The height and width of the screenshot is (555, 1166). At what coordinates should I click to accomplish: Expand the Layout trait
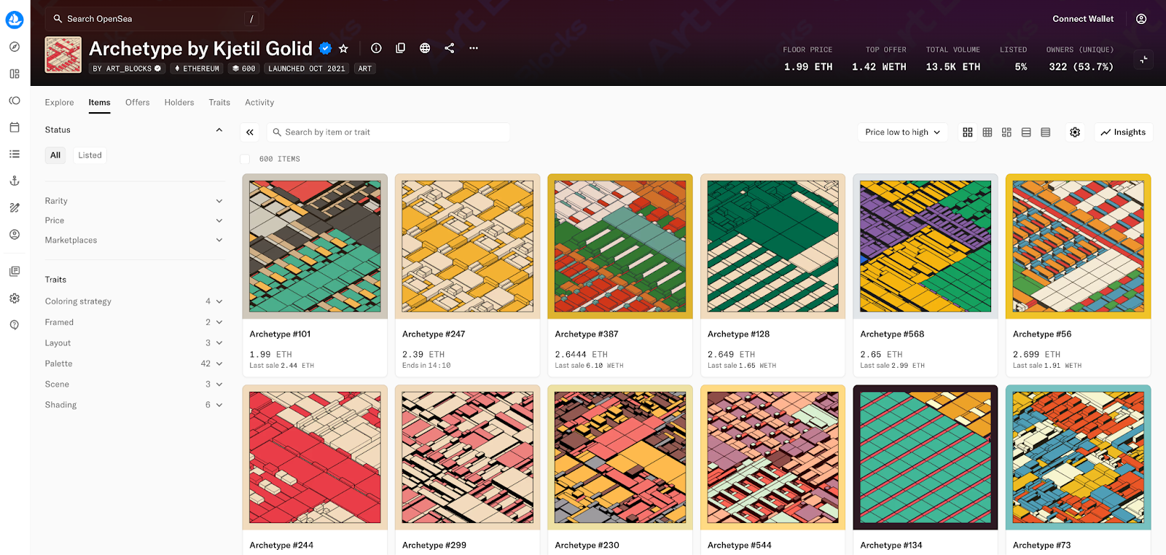pos(135,343)
